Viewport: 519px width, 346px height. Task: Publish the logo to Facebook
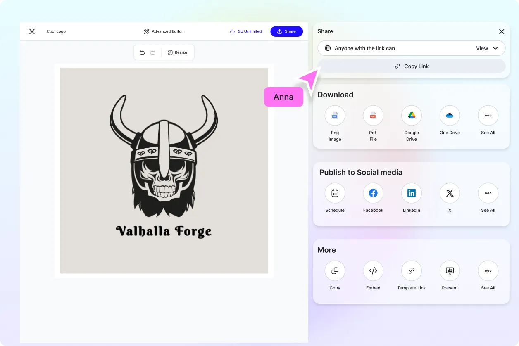[x=373, y=193]
